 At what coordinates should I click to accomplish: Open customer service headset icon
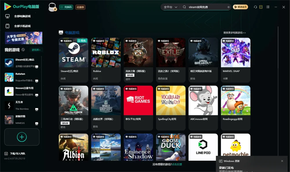click(x=255, y=7)
